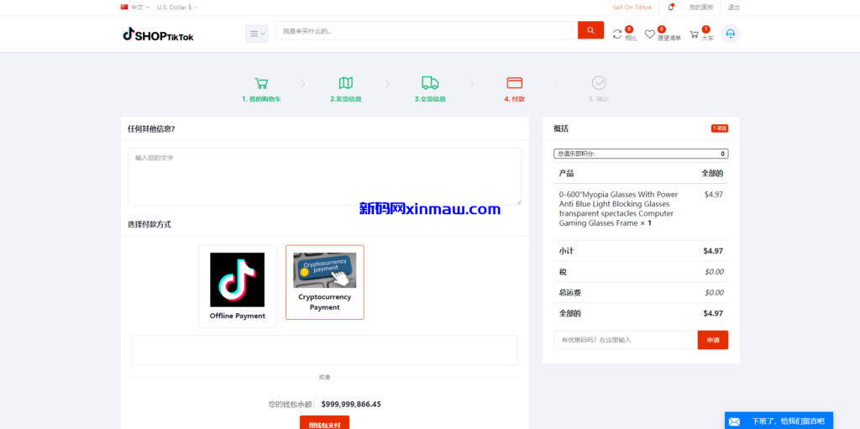Go to step 1 我的购物车 cart icon
860x429 pixels.
coord(262,83)
